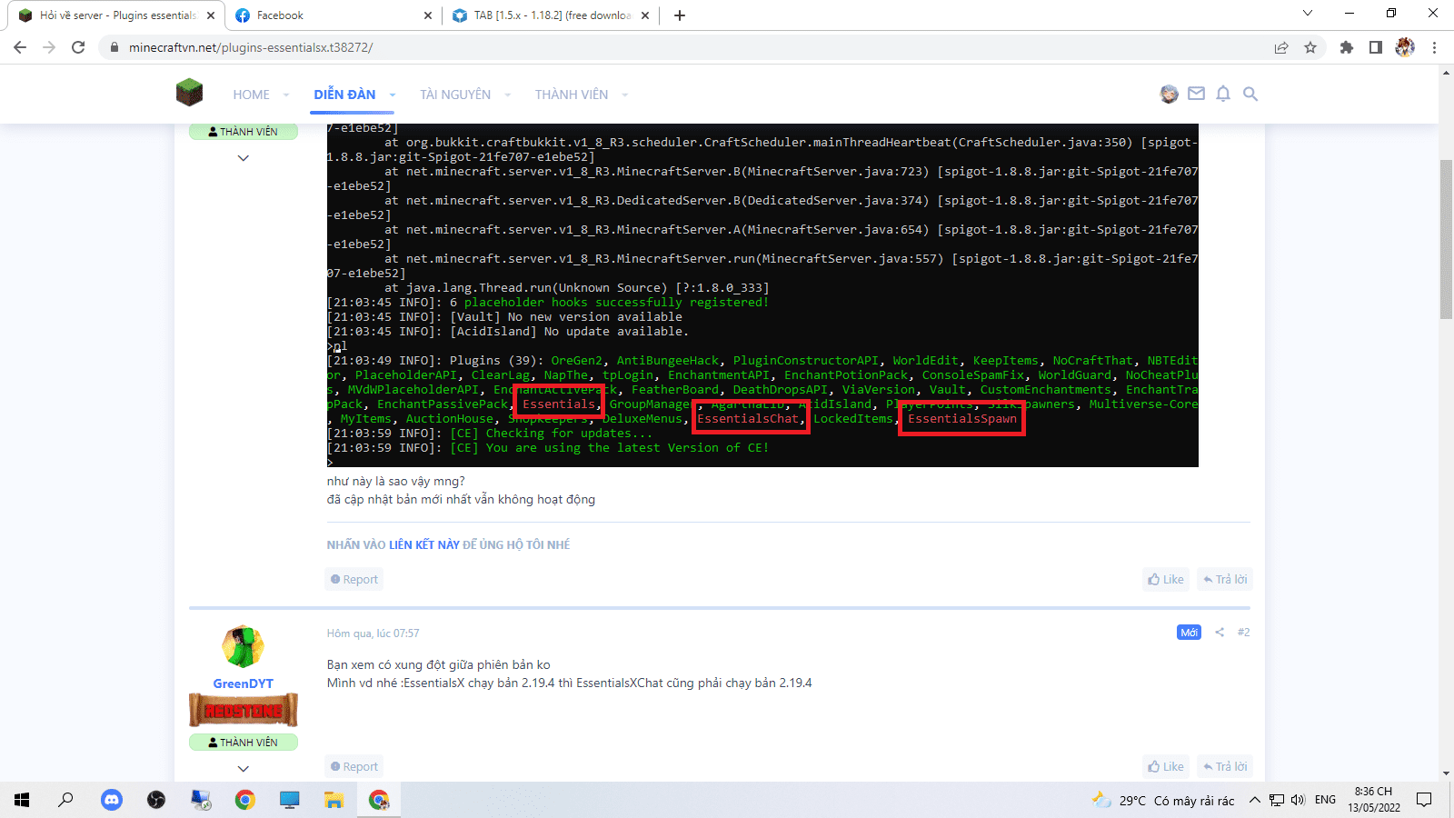Expand the THÀNH VIÊN nav menu arrow
The image size is (1454, 818).
pyautogui.click(x=625, y=95)
